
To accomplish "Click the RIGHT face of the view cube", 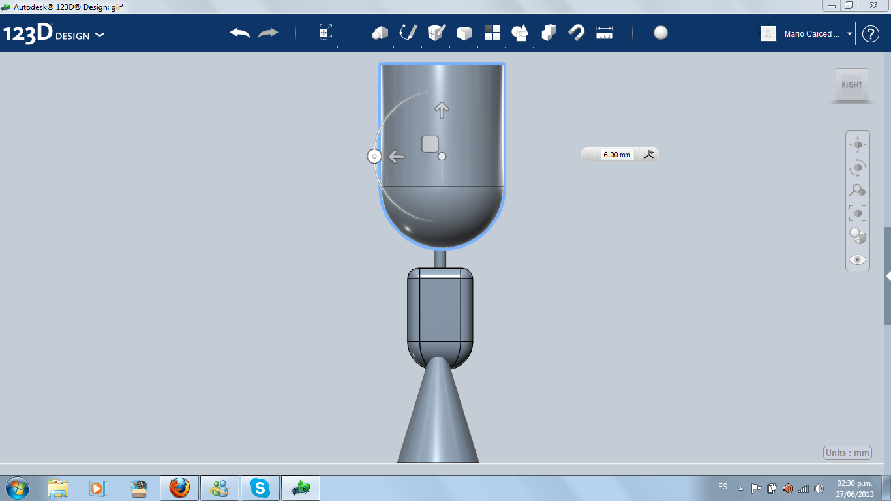I will tap(852, 85).
